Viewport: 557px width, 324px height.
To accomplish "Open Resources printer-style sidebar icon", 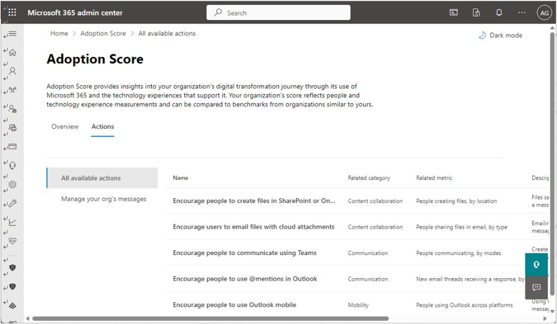I will click(12, 128).
